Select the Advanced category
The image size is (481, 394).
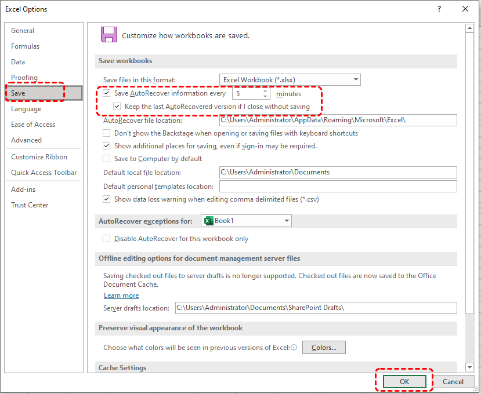tap(26, 140)
